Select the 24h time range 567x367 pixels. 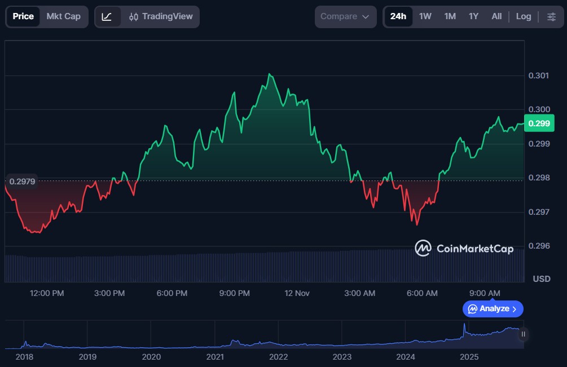coord(398,17)
